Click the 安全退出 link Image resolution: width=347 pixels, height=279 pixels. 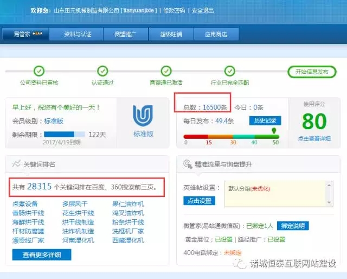click(x=203, y=10)
